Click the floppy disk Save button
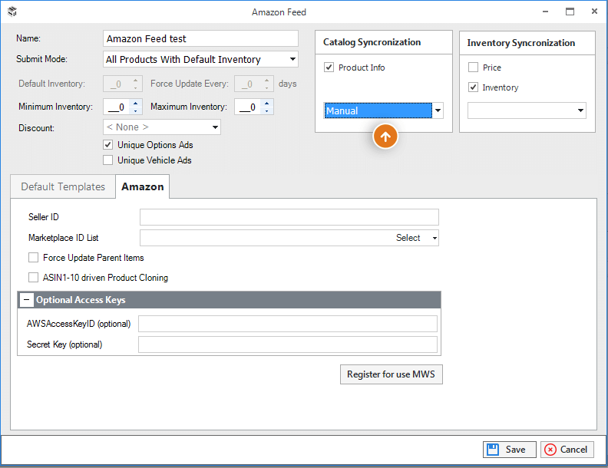The image size is (608, 468). pos(509,450)
